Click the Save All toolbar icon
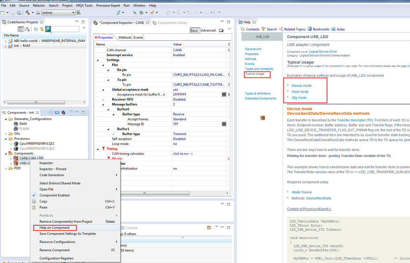 click(19, 13)
